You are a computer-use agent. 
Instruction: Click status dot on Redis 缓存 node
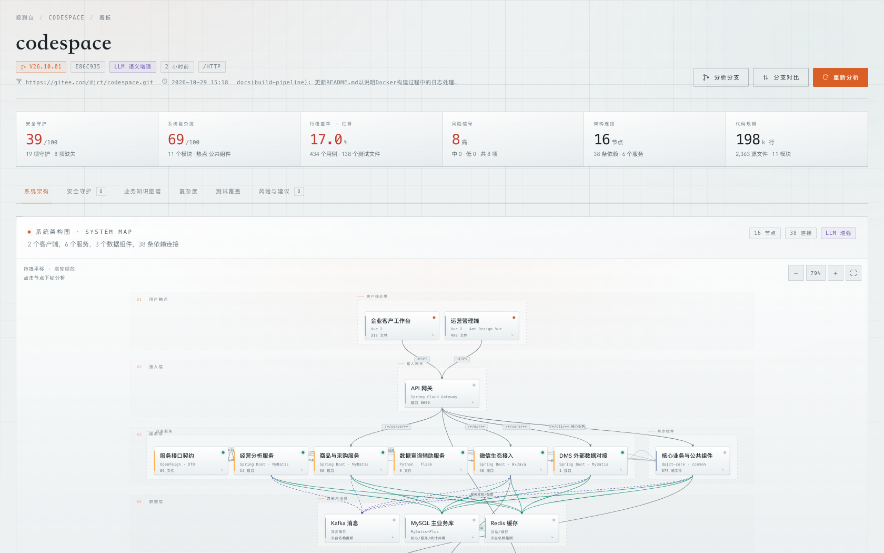[x=554, y=520]
